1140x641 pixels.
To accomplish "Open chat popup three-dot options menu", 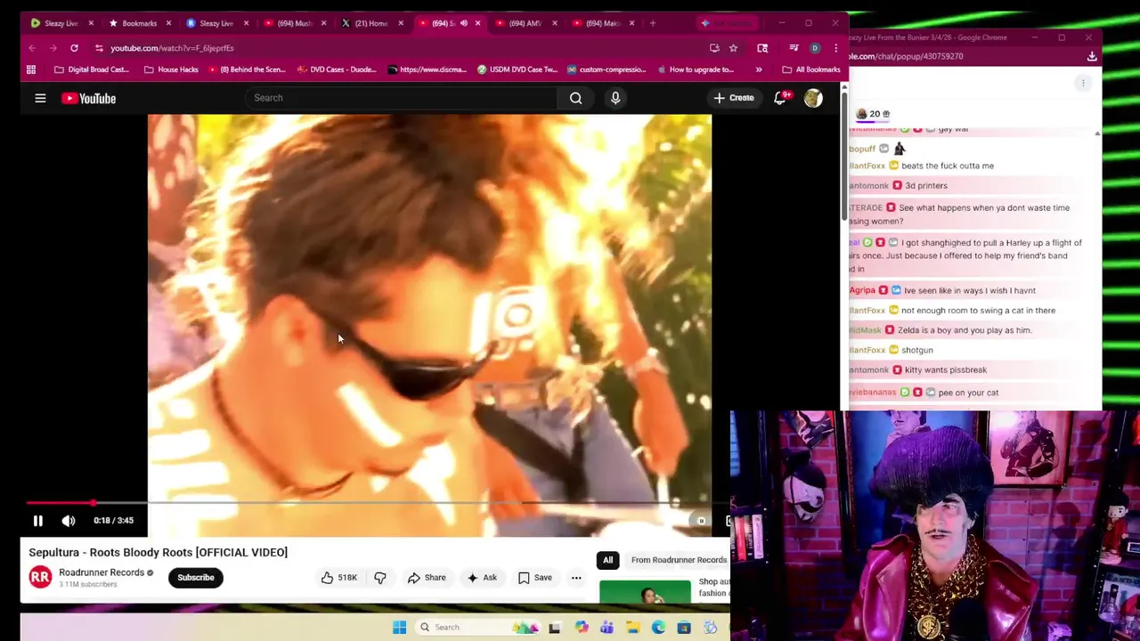I will pos(1083,83).
